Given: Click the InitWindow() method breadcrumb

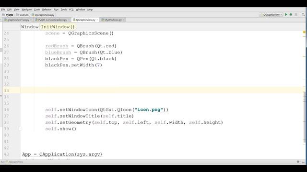Looking at the screenshot, I should point(58,27).
